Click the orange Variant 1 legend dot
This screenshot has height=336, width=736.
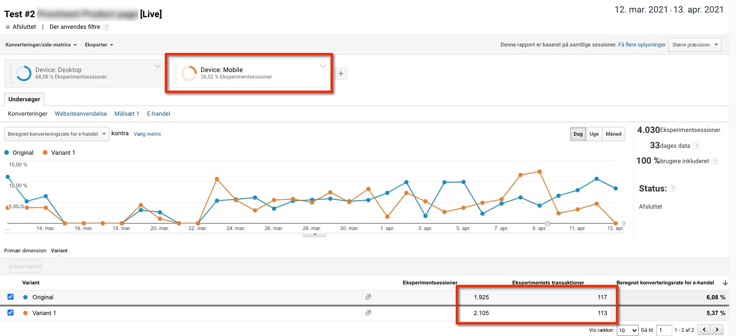[45, 152]
